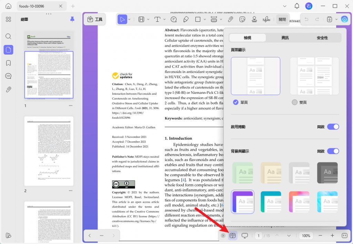Open the layers icon at sidebar bottom
This screenshot has height=244, width=353.
(x=8, y=235)
